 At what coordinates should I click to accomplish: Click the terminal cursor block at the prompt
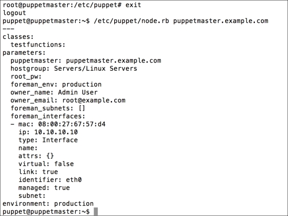(x=96, y=211)
